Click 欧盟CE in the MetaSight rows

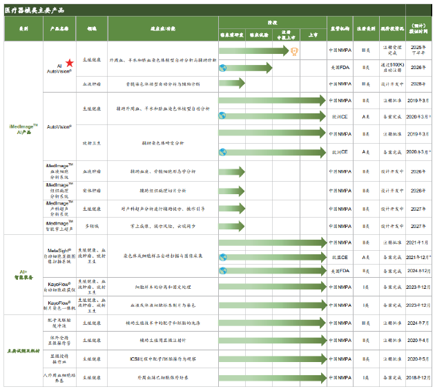340,258
